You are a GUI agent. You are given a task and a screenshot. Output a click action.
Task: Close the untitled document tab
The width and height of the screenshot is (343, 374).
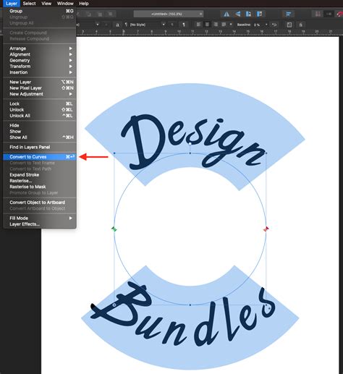tap(200, 14)
